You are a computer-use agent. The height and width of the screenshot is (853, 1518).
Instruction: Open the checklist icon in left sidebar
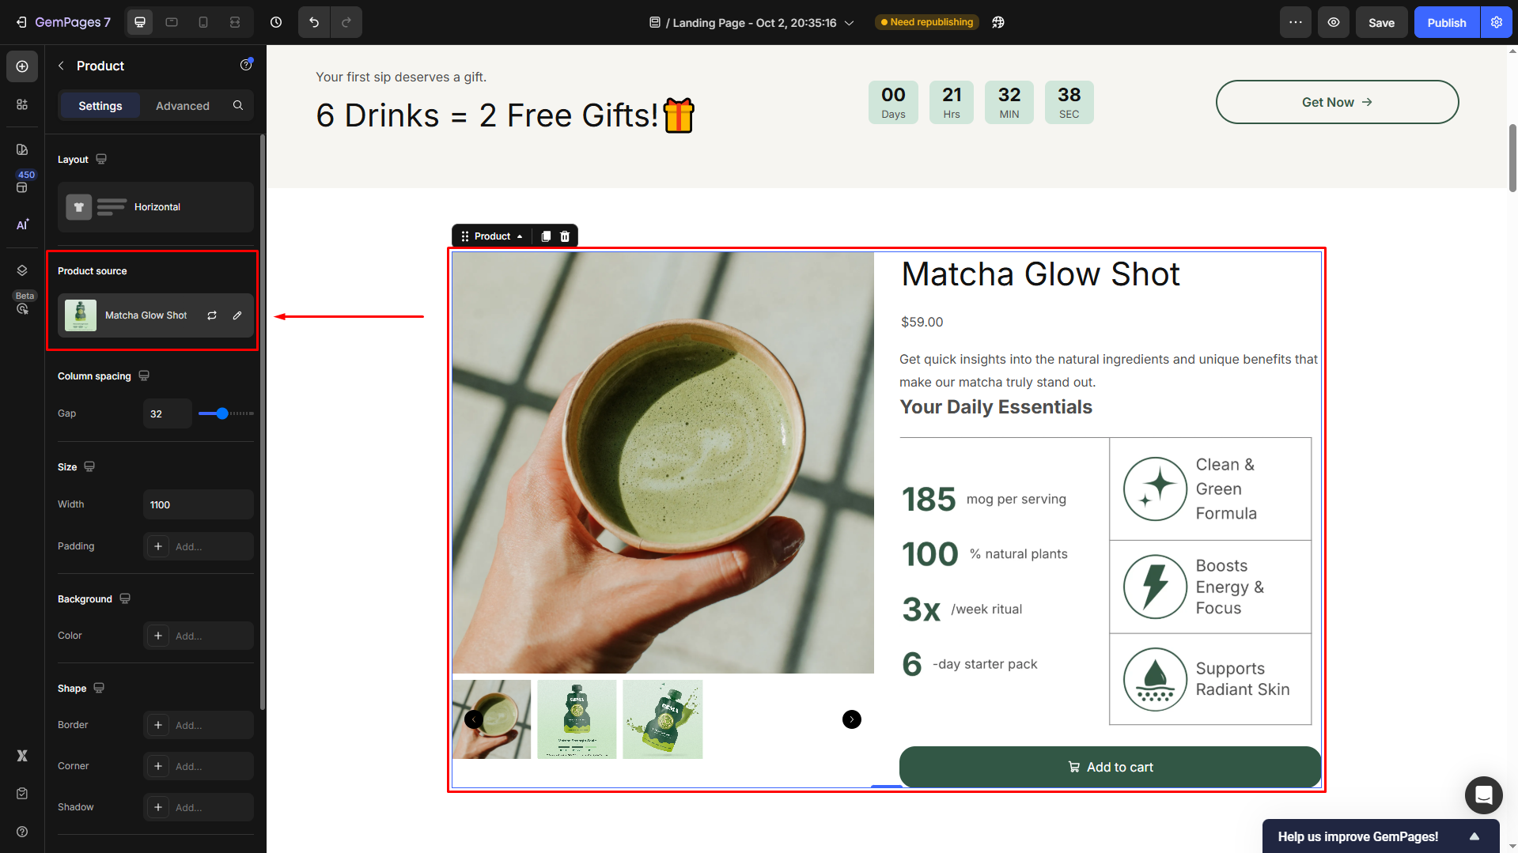point(22,793)
